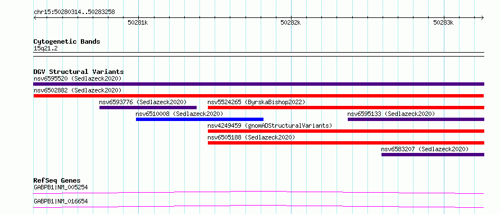The image size is (500, 214).
Task: Click the nsv6593776 (Sedlazeck2020) label
Action: pyautogui.click(x=143, y=102)
